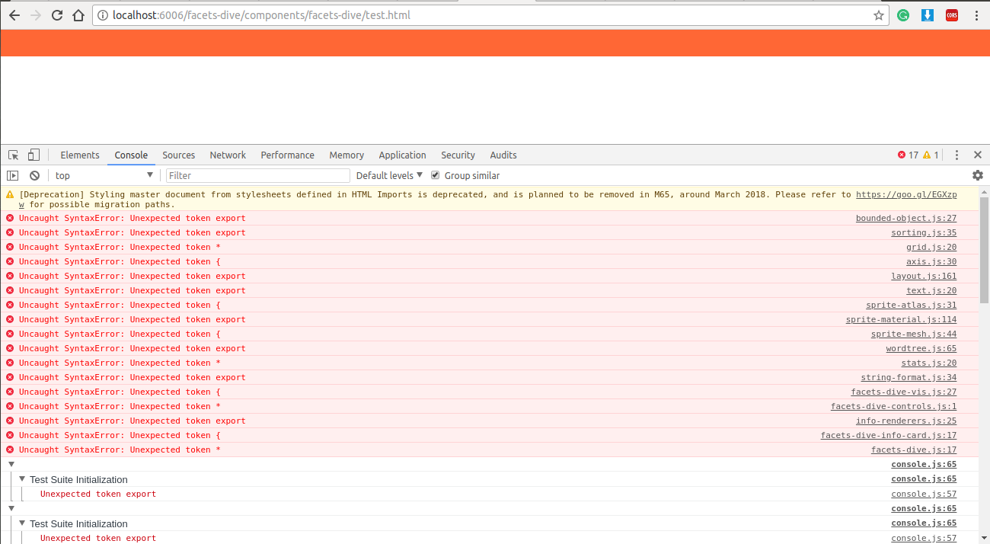Click the sorting.js:35 source link
Image resolution: width=990 pixels, height=544 pixels.
924,232
